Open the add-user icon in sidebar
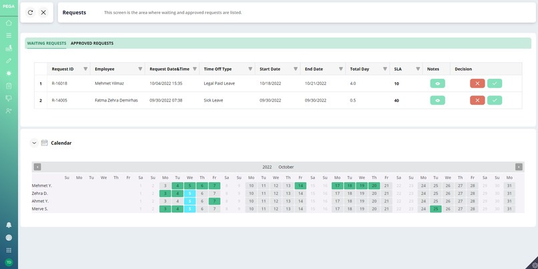Image resolution: width=538 pixels, height=269 pixels. 9,111
